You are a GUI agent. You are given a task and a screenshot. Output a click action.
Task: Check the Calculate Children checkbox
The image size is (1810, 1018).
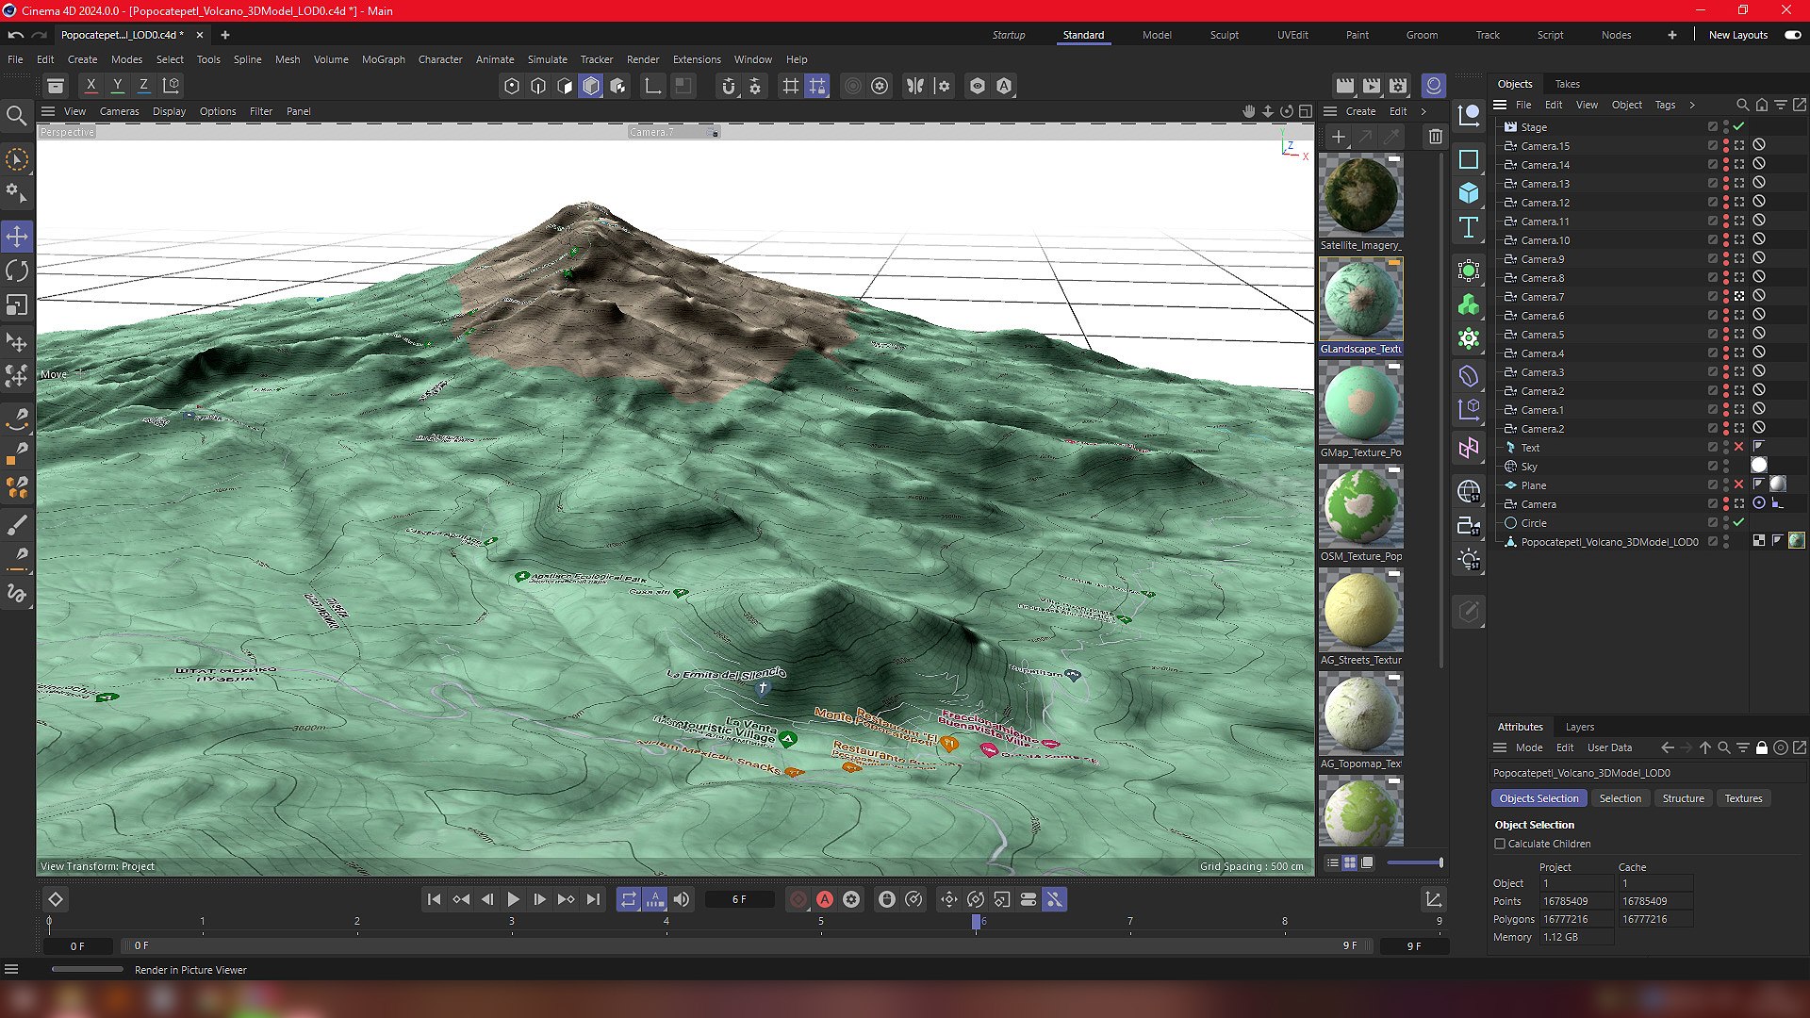[x=1500, y=844]
